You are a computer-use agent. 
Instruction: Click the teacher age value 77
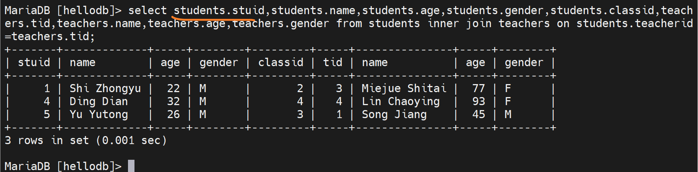pyautogui.click(x=479, y=88)
